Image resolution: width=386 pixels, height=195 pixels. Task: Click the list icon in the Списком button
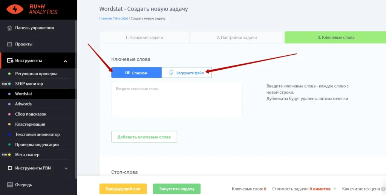coord(127,73)
